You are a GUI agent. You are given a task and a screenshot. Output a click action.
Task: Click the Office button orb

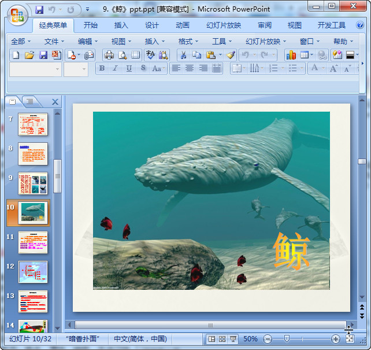(17, 15)
